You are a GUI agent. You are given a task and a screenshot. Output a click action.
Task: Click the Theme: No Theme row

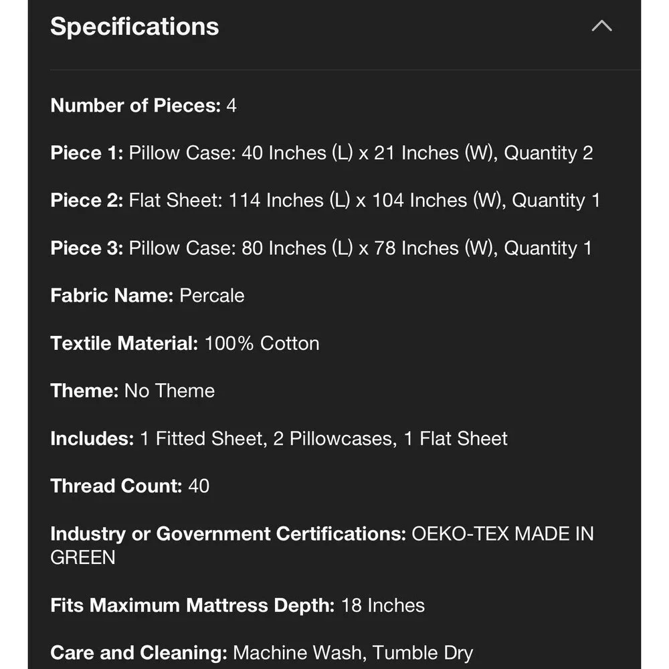click(x=132, y=391)
